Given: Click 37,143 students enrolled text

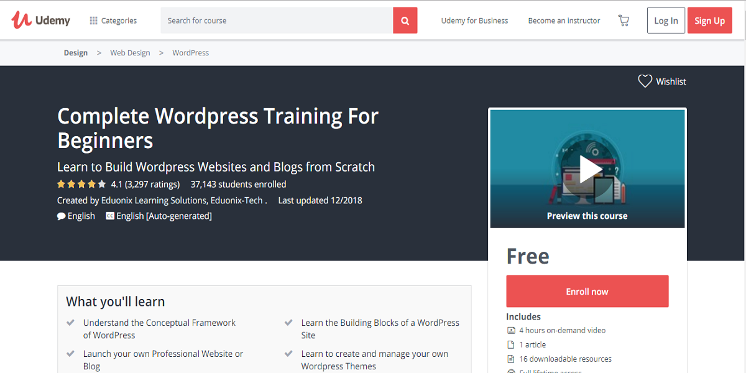Looking at the screenshot, I should click(239, 184).
